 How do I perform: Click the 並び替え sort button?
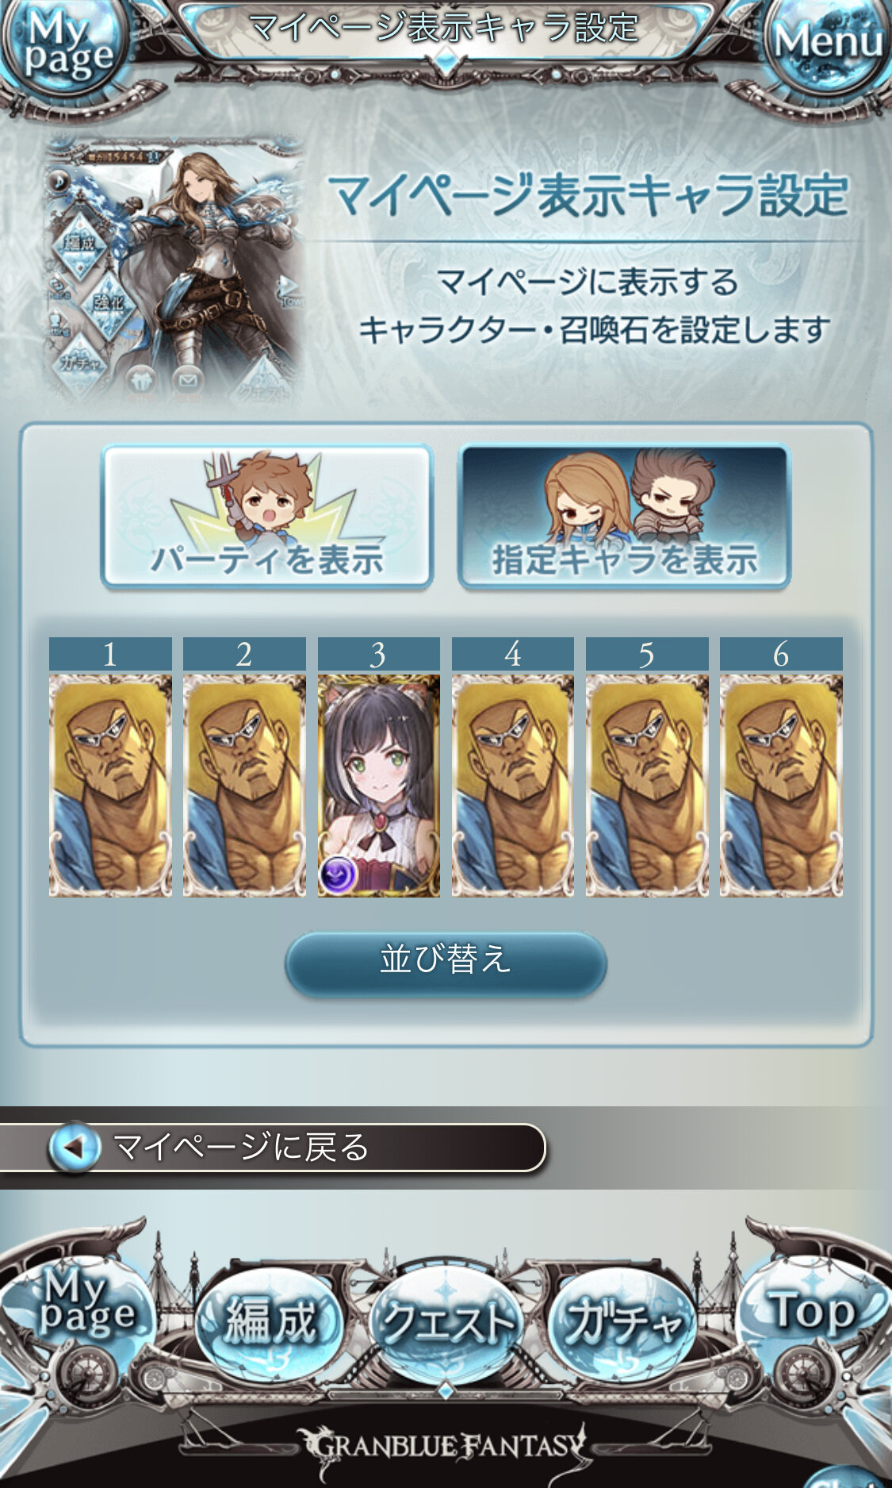(446, 962)
